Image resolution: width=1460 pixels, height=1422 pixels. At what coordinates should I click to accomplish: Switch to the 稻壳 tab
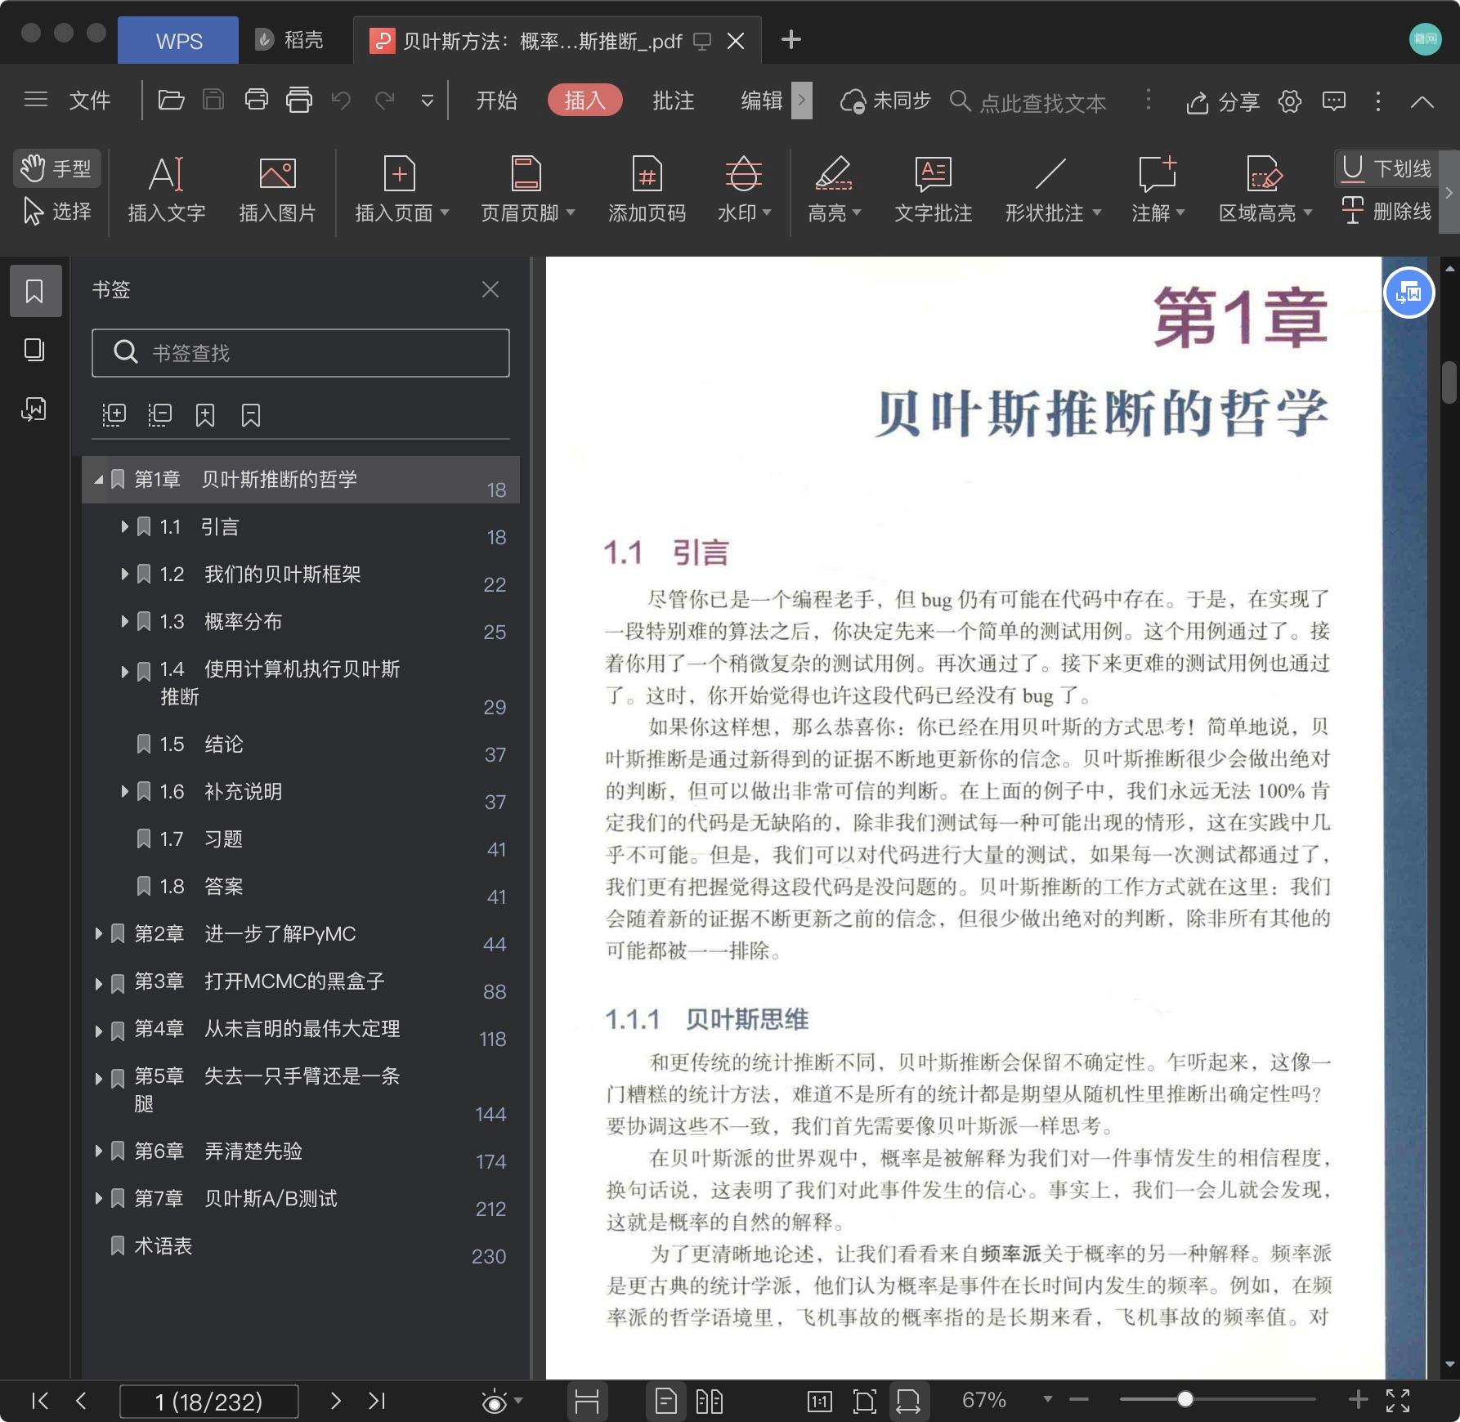[x=290, y=40]
